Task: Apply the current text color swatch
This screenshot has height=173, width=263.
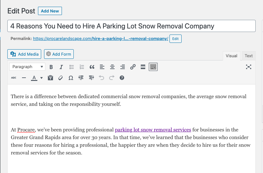Action: [34, 78]
